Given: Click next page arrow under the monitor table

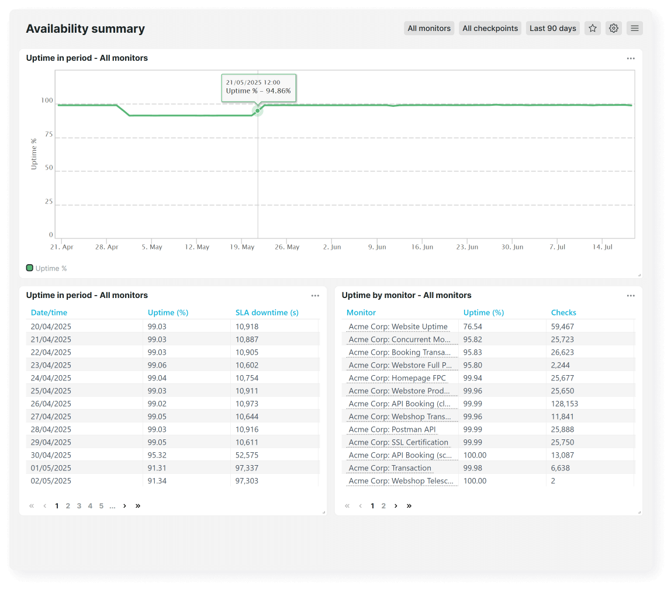Looking at the screenshot, I should coord(396,505).
